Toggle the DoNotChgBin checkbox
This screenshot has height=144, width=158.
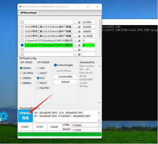[x=56, y=65]
